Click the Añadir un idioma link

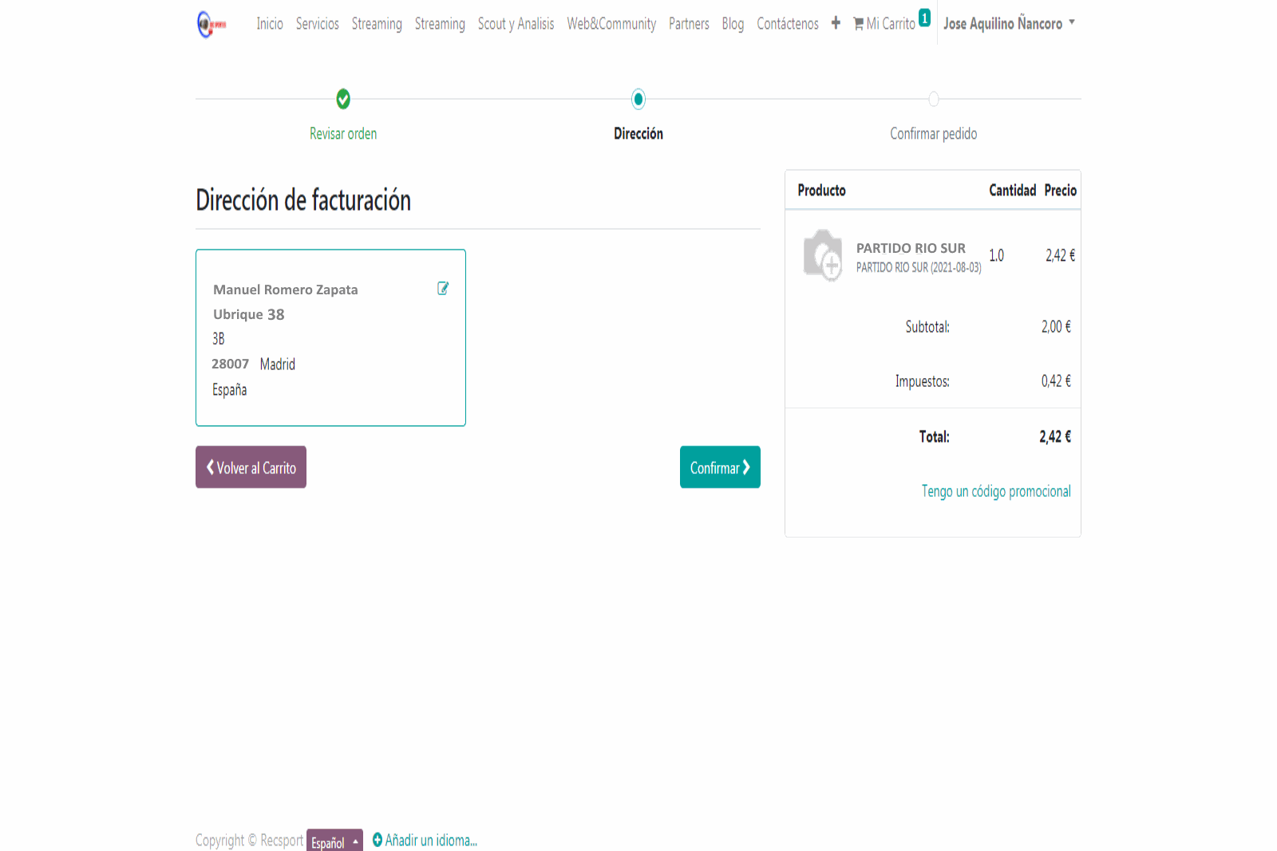(x=425, y=840)
